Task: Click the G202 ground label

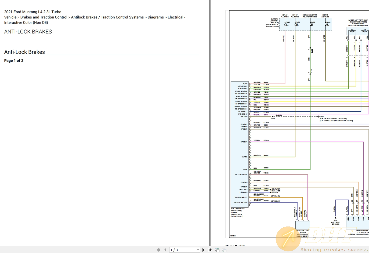Action: (x=335, y=220)
